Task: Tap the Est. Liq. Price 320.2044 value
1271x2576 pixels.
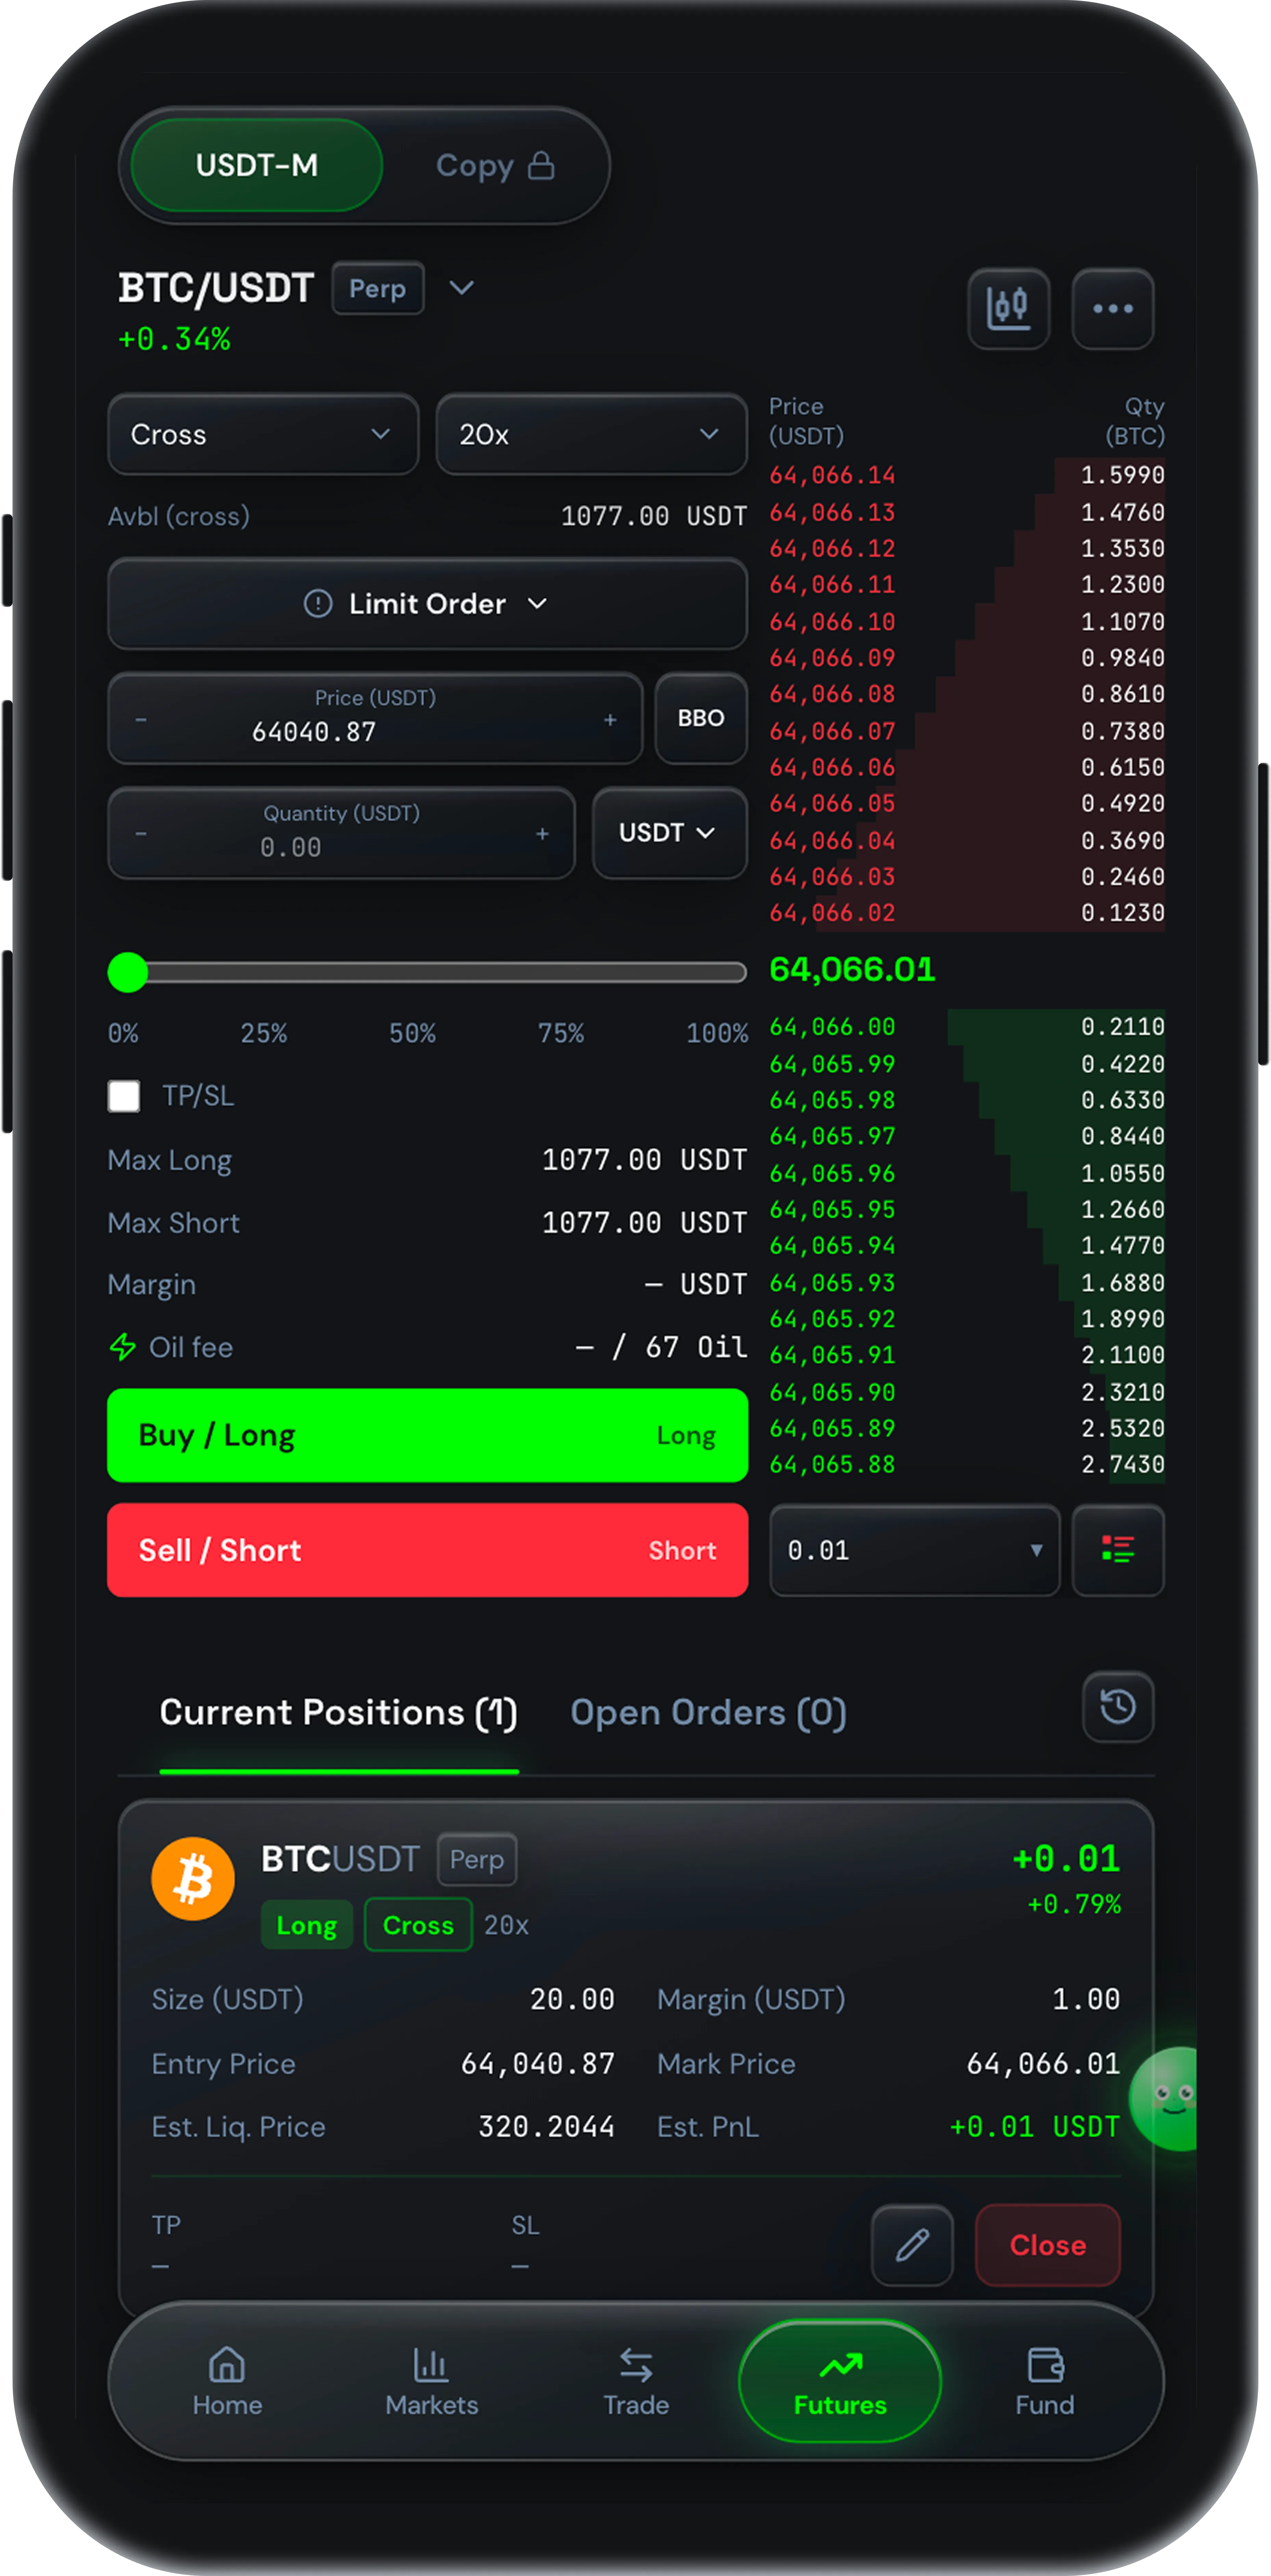Action: click(x=547, y=2127)
